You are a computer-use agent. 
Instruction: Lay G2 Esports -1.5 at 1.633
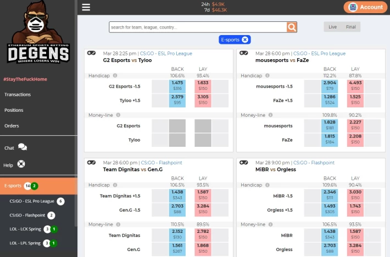point(203,86)
